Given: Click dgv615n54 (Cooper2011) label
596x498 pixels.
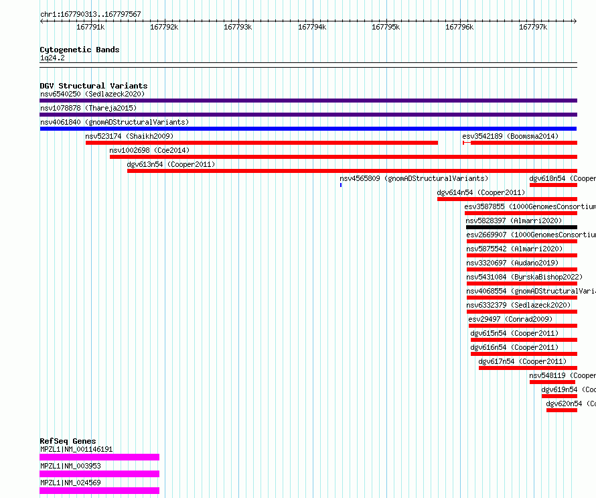Looking at the screenshot, I should coord(514,333).
